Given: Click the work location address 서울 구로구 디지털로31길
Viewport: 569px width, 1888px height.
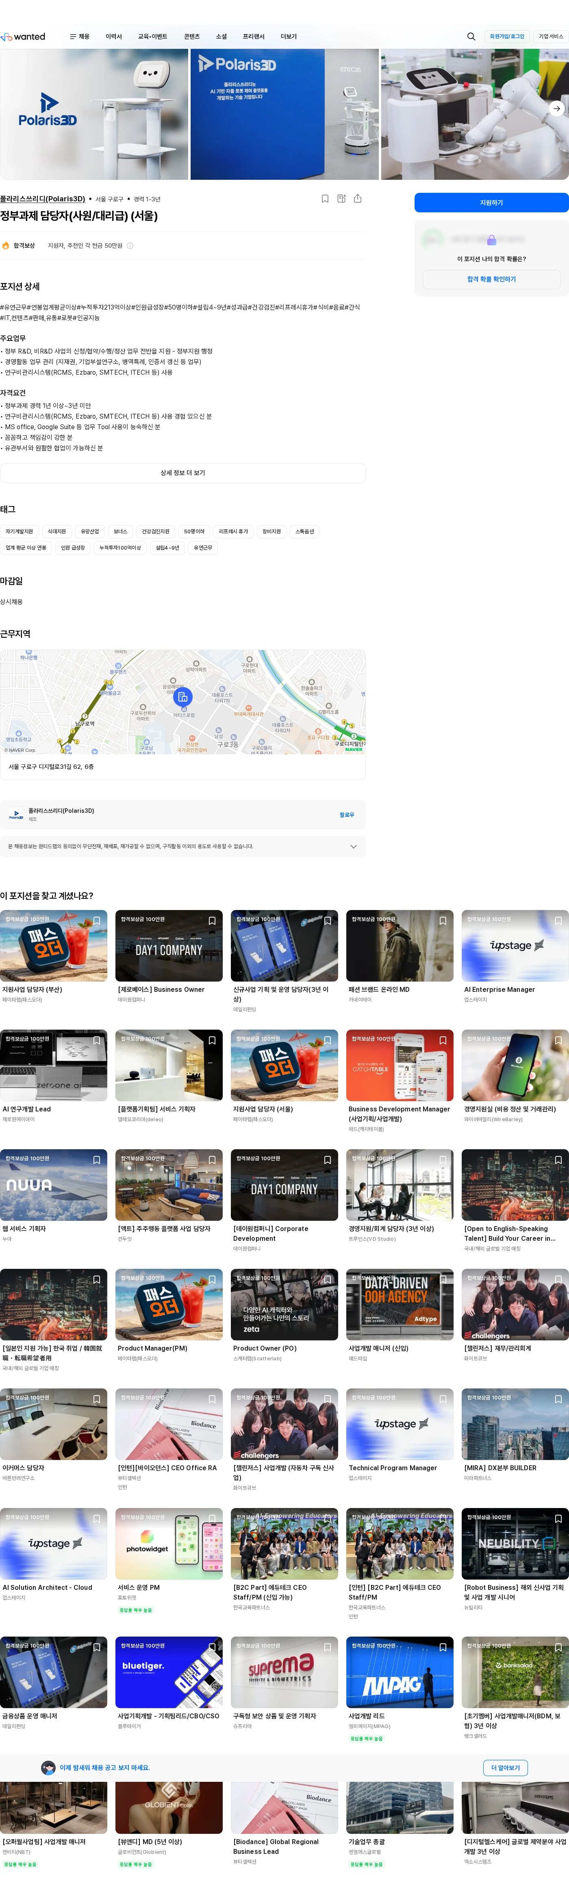Looking at the screenshot, I should point(51,767).
